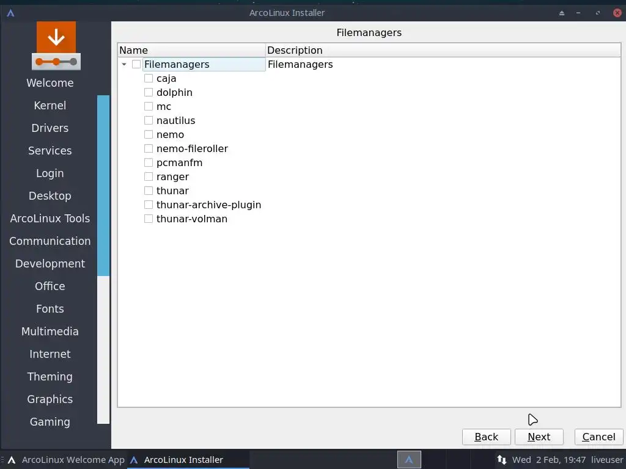The image size is (626, 469).
Task: Tick the nemo-fileroller checkbox
Action: (149, 148)
